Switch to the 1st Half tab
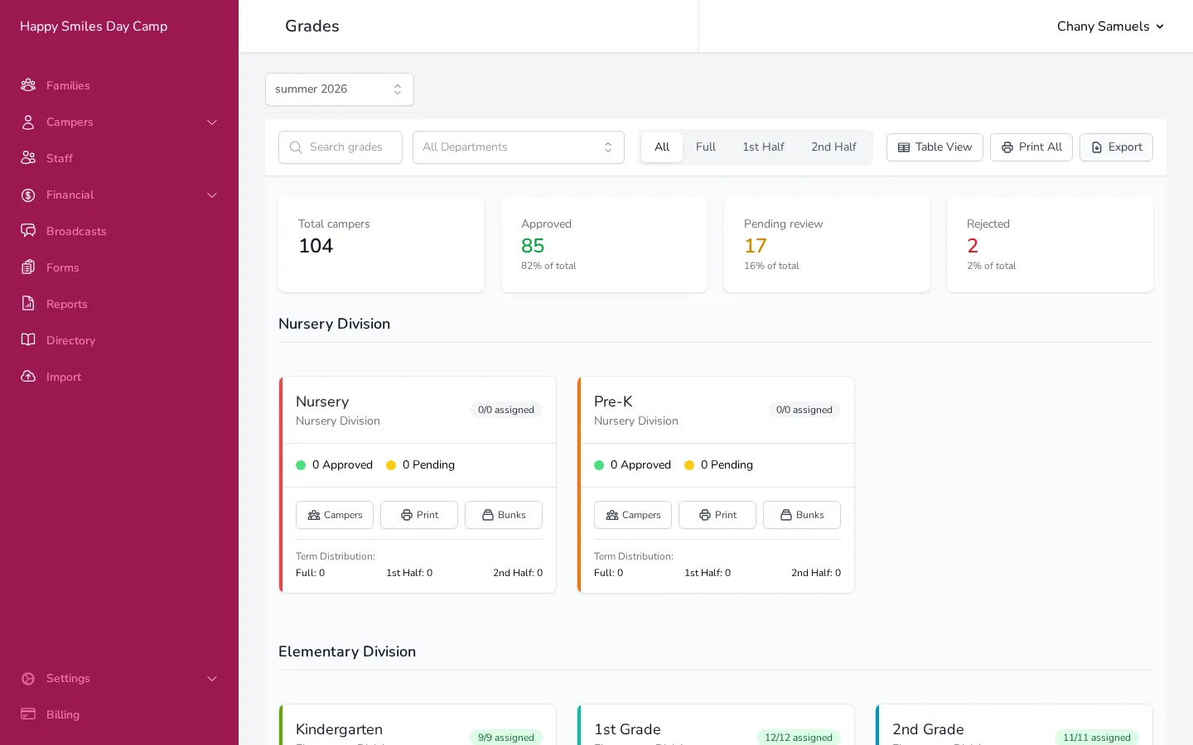Image resolution: width=1193 pixels, height=745 pixels. click(763, 147)
